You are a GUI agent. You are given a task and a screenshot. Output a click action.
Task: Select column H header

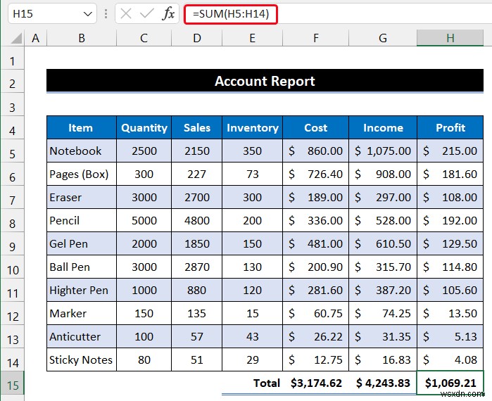450,38
